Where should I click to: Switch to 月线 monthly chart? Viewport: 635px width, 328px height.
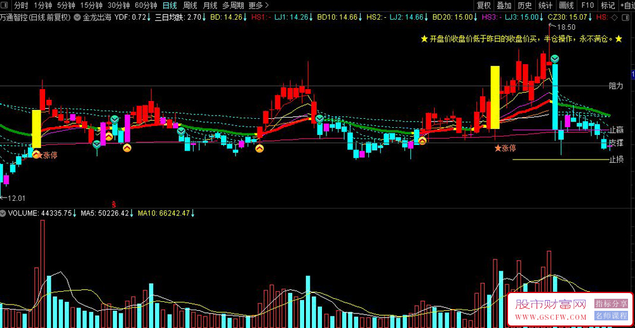210,5
